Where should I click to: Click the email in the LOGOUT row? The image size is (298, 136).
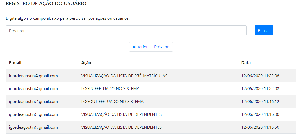pyautogui.click(x=33, y=102)
